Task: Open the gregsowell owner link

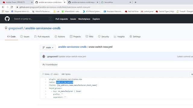Action: click(16, 28)
